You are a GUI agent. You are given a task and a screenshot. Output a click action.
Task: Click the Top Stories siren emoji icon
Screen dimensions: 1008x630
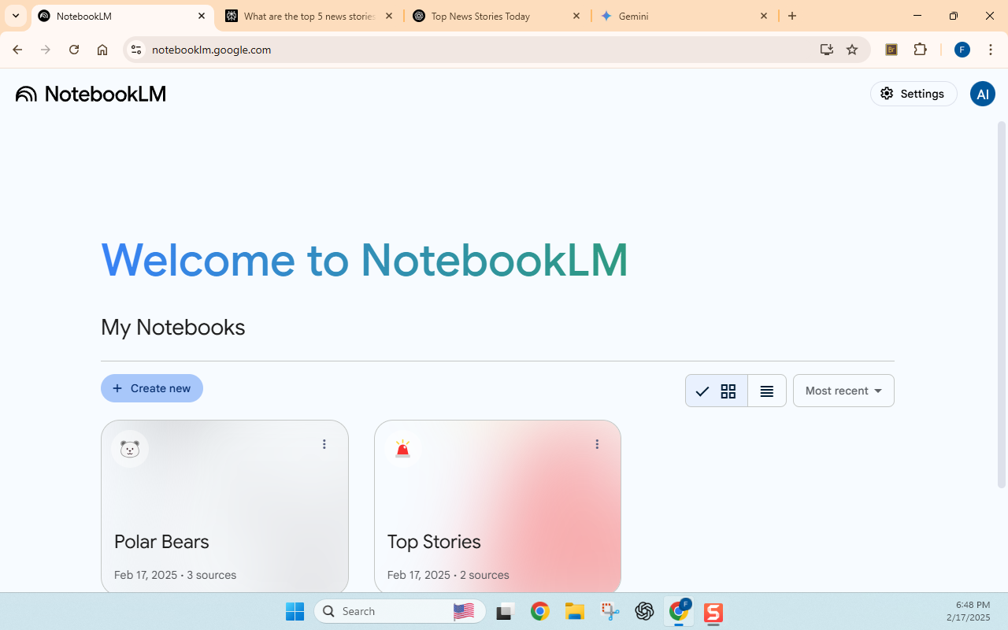(402, 448)
